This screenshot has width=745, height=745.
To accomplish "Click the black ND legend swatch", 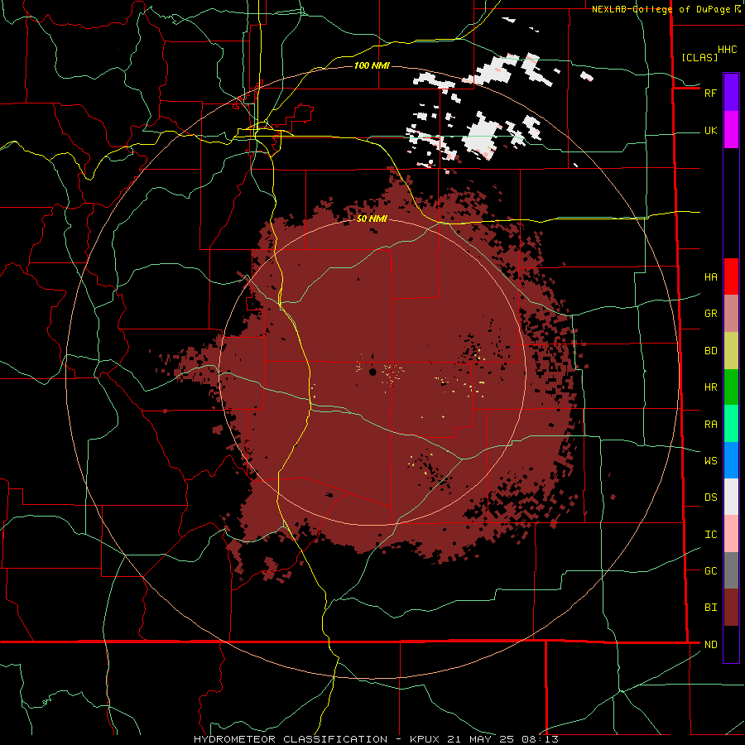I will click(731, 644).
